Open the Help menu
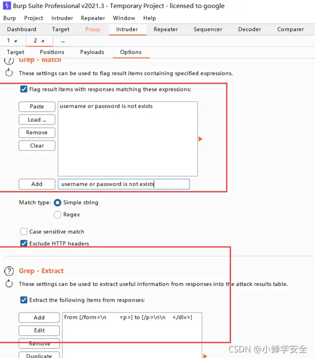 tap(150, 18)
